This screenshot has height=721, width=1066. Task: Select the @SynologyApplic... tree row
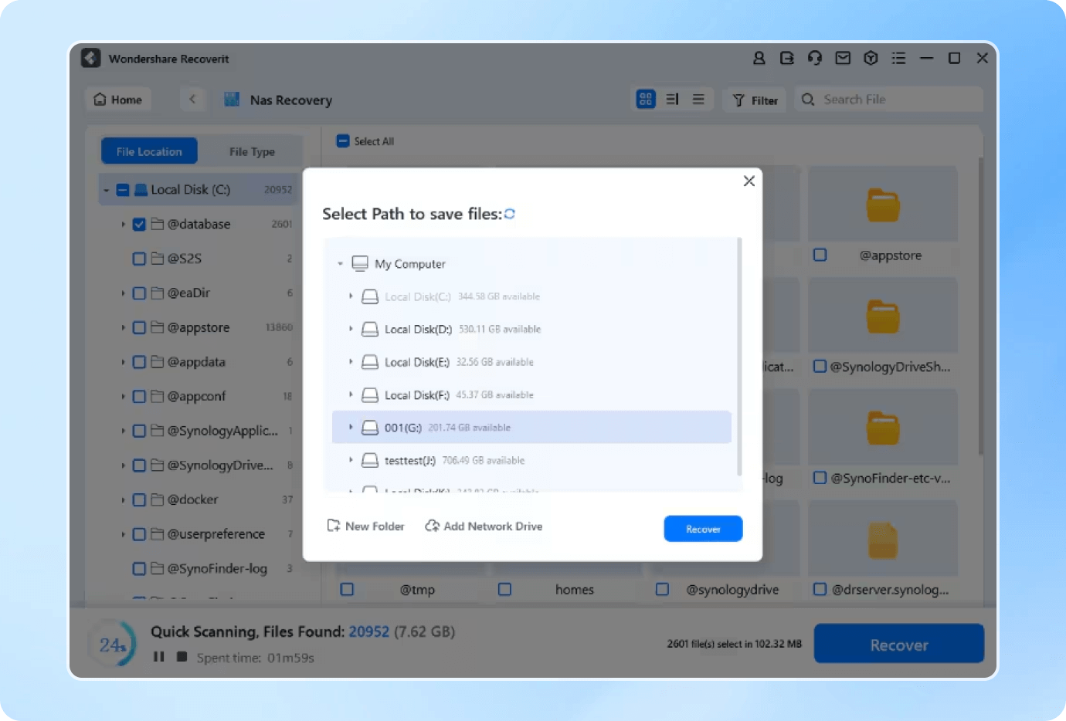click(x=199, y=431)
